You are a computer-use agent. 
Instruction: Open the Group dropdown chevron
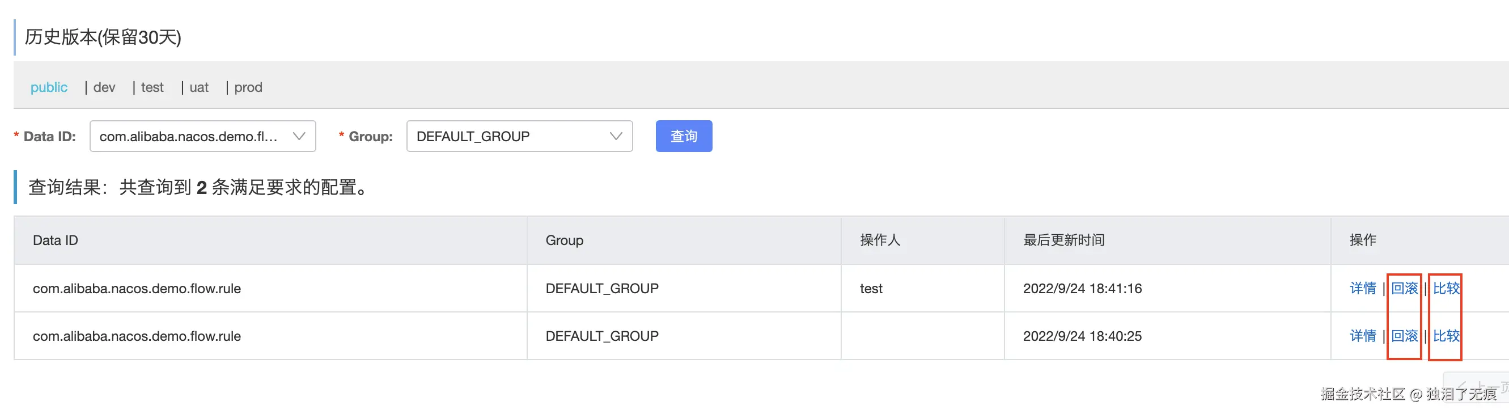click(x=616, y=136)
